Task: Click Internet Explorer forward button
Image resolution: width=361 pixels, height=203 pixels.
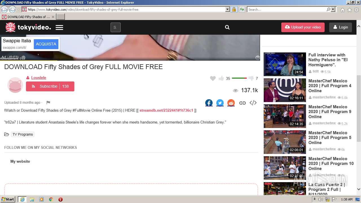Action: 12,9
